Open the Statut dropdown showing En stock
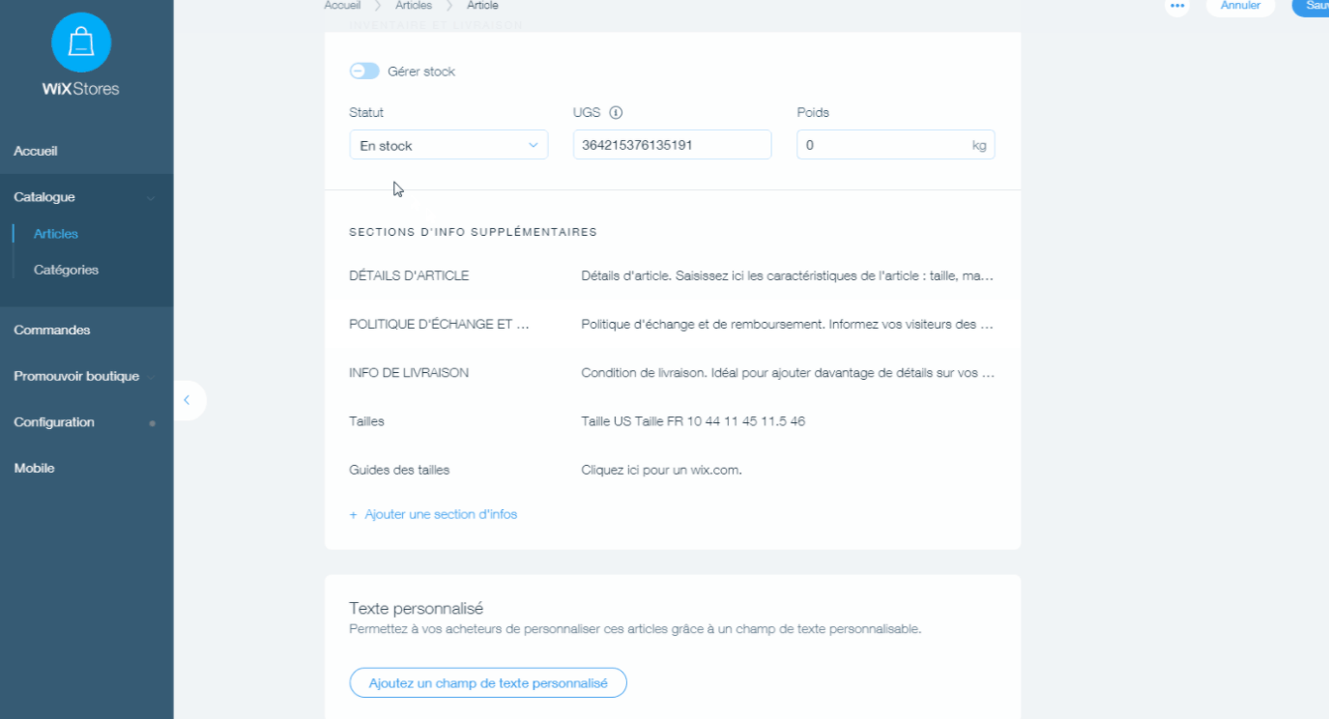 (448, 145)
